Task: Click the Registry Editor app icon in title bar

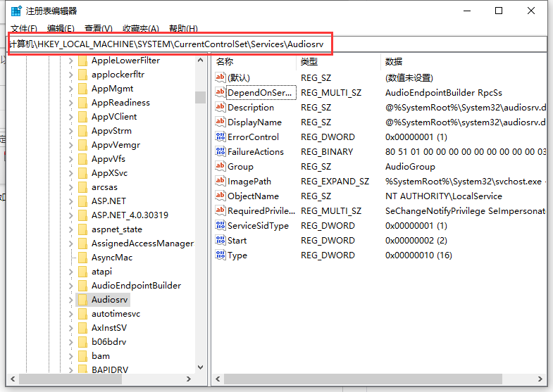Action: point(15,11)
